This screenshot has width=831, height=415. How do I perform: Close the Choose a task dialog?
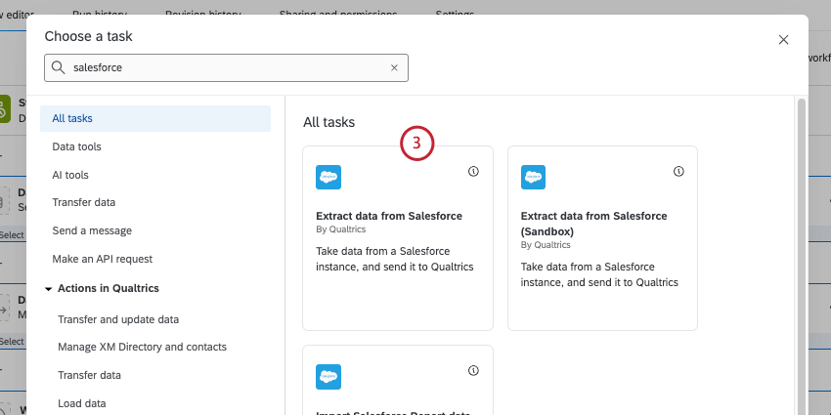tap(783, 40)
